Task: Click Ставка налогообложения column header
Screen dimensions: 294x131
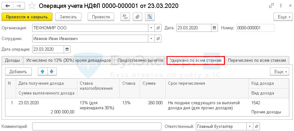Action: [98, 88]
